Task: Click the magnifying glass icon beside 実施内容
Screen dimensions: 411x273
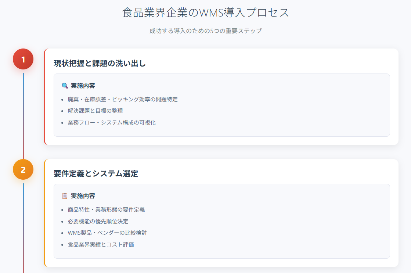Action: 65,86
